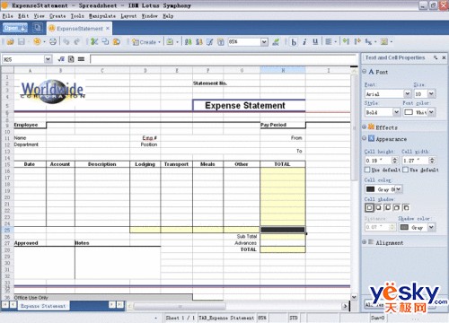Screen dimensions: 449x323
Task: Click the Shadow color Gray swatch
Action: (404, 227)
